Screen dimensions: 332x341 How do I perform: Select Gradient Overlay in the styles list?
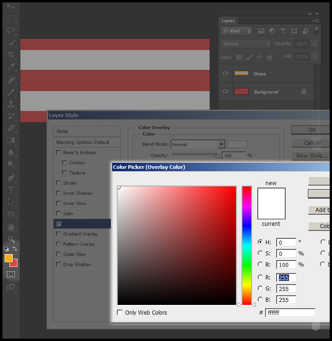point(80,234)
